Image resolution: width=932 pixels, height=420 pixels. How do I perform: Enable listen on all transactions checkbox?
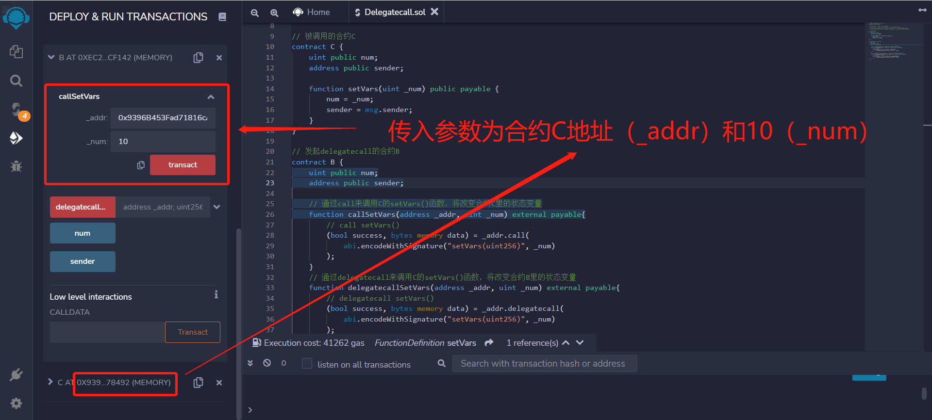pyautogui.click(x=307, y=364)
